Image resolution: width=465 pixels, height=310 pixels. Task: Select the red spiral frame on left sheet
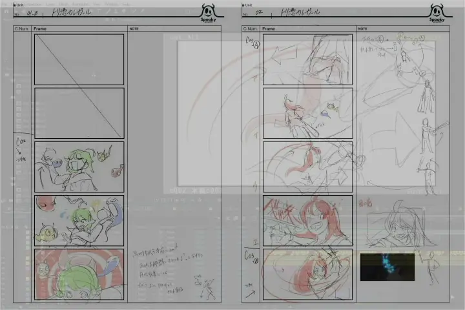(x=79, y=274)
